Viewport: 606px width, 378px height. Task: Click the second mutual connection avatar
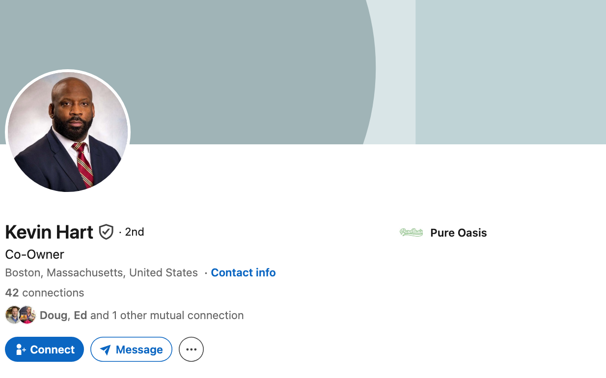[28, 315]
